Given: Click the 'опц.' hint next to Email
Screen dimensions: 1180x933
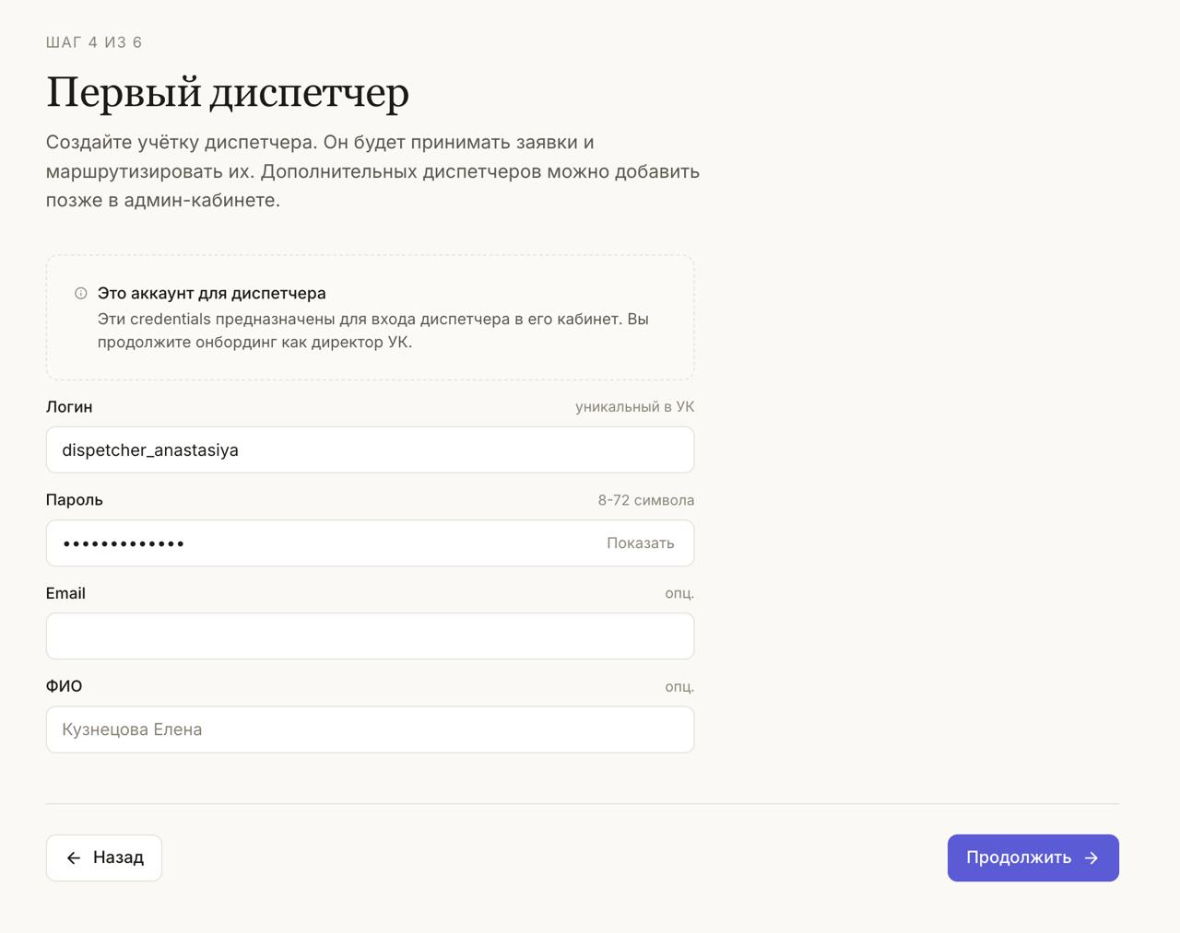Looking at the screenshot, I should [679, 593].
